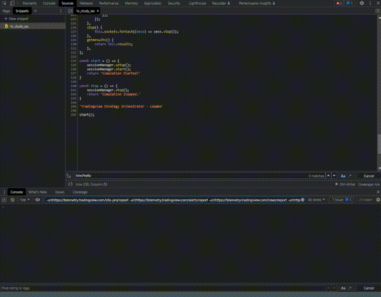381x297 pixels.
Task: Open the All levels log dropdown
Action: click(316, 200)
